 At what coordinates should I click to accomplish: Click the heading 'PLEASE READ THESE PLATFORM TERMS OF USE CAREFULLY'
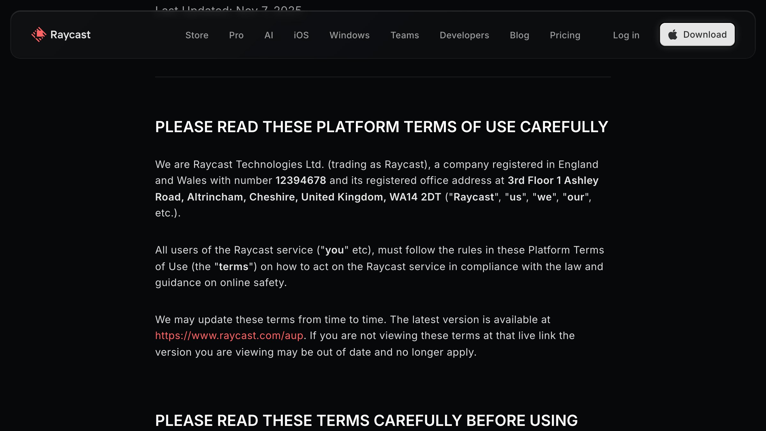(x=381, y=127)
